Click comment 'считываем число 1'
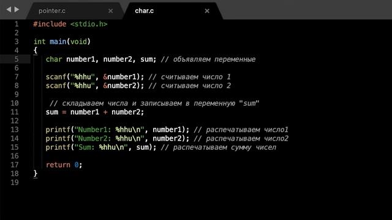Viewport: 392px width, 220px height. click(195, 77)
